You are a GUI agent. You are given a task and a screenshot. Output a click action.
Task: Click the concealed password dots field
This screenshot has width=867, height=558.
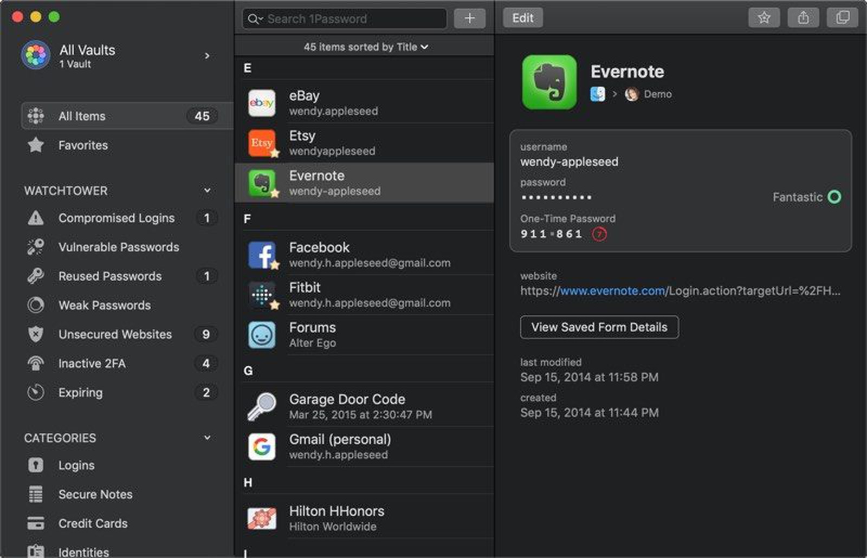tap(556, 198)
